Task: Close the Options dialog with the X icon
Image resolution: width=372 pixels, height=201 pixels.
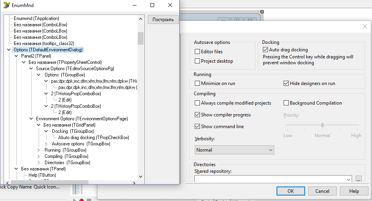Action: pos(365,26)
